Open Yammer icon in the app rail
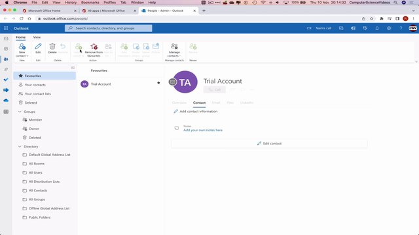419x235 pixels. pos(6,90)
